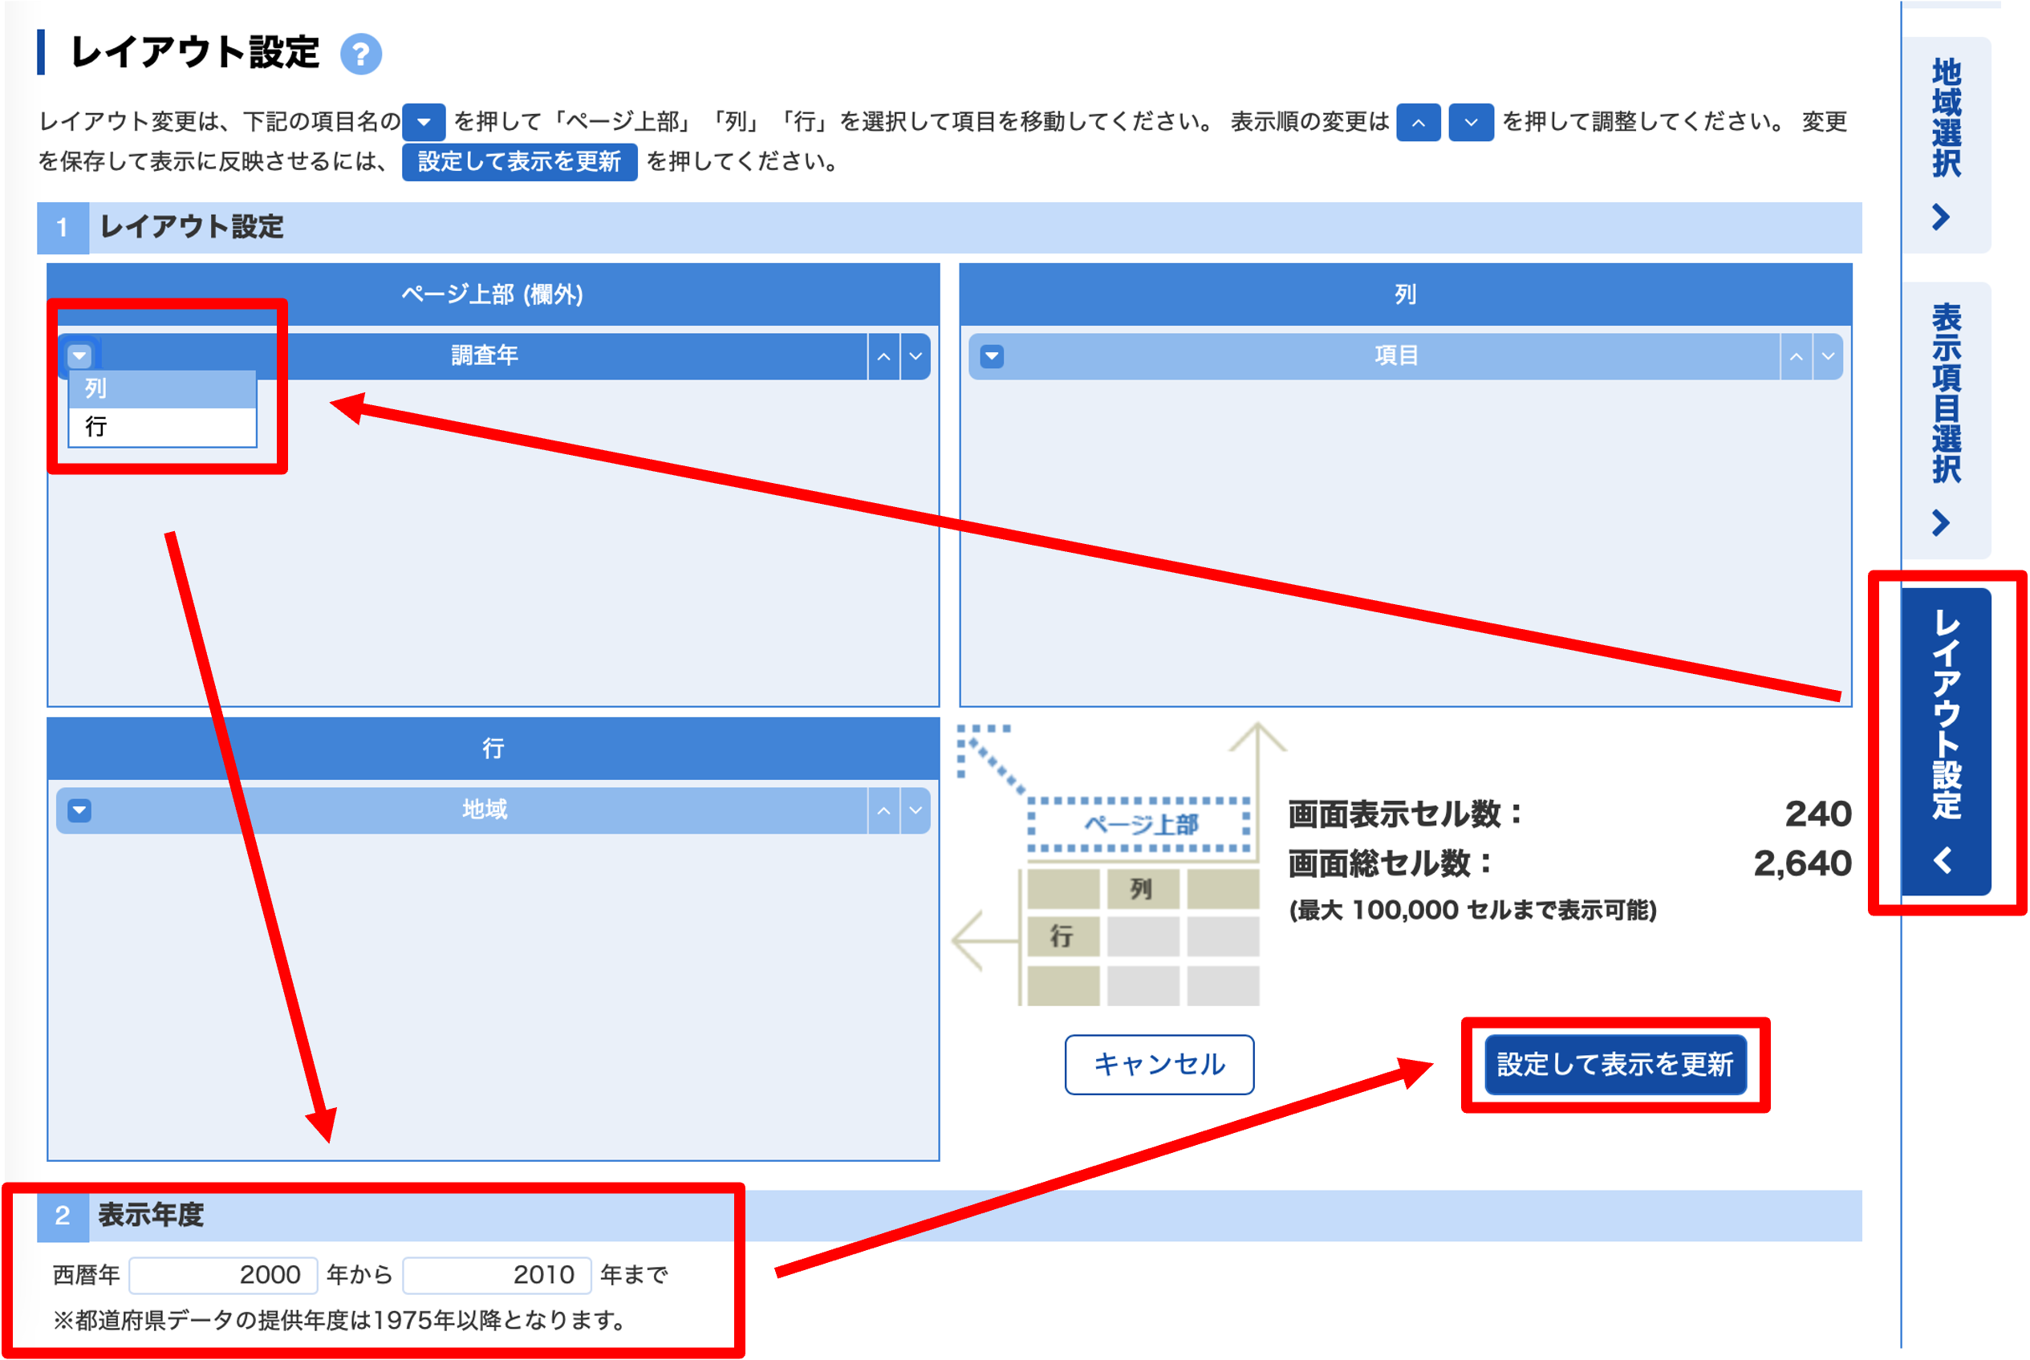Move 調査年 up with its up-arrow icon

[x=883, y=355]
